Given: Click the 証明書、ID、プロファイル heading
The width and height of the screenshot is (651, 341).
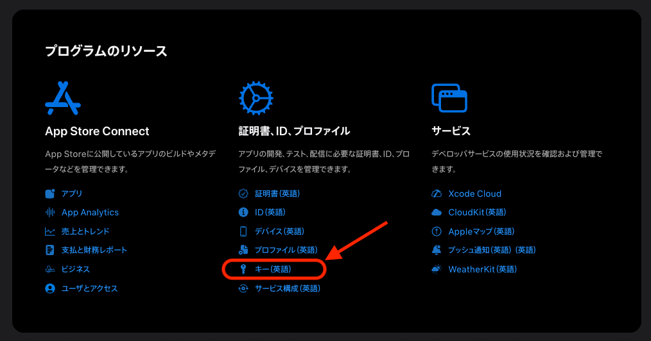Looking at the screenshot, I should click(x=294, y=131).
